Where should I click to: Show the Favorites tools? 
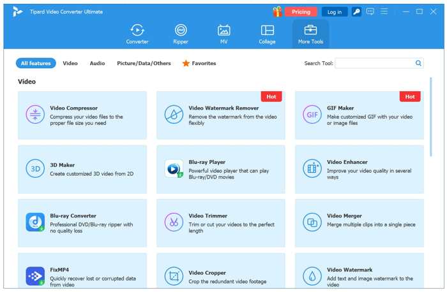pos(199,63)
